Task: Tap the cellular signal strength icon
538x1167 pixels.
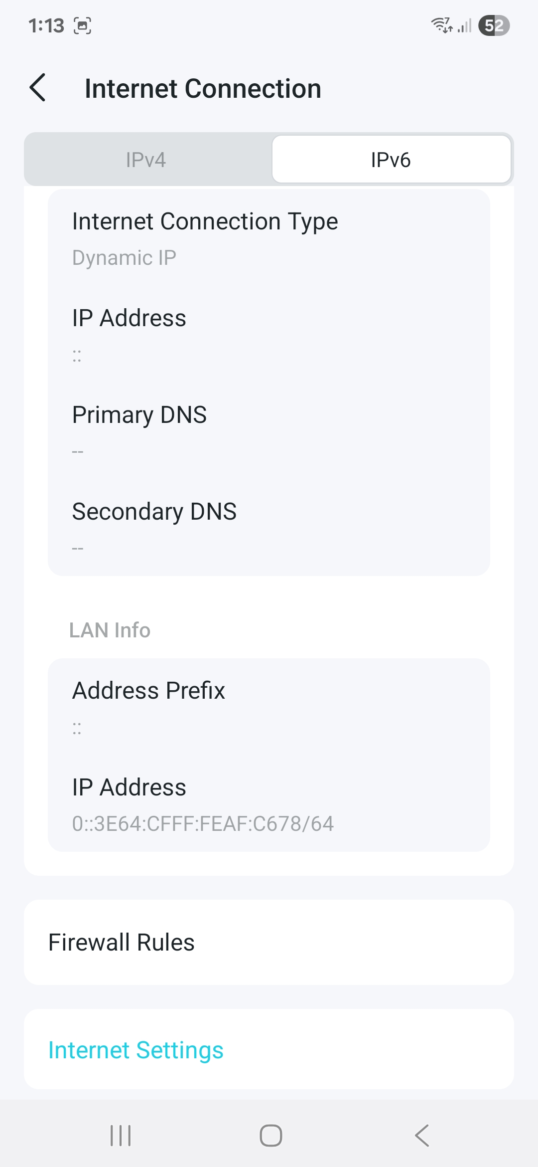Action: tap(465, 25)
